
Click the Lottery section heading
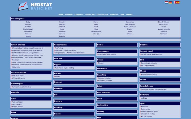click(117, 112)
